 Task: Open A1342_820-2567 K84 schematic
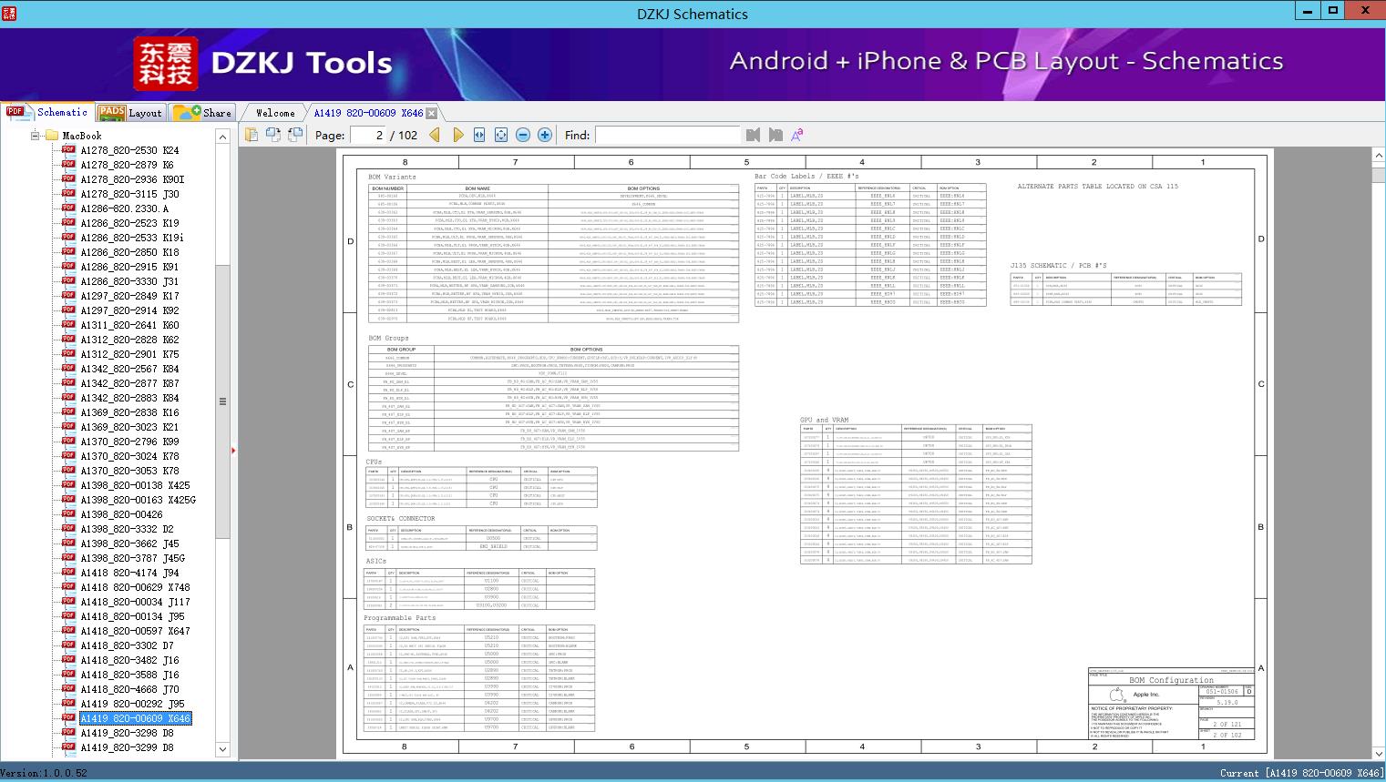[129, 369]
